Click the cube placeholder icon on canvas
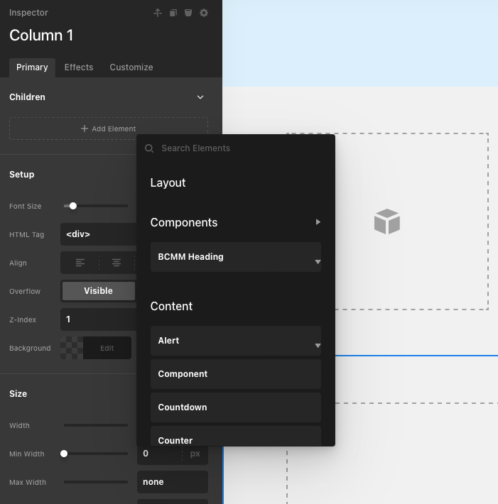The height and width of the screenshot is (504, 498). 387,221
